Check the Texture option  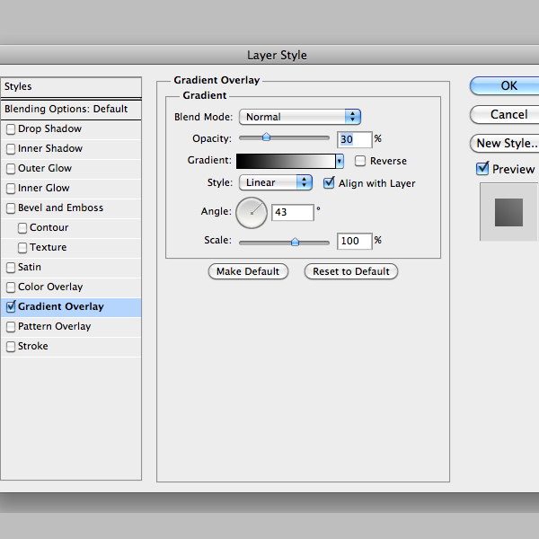(22, 248)
